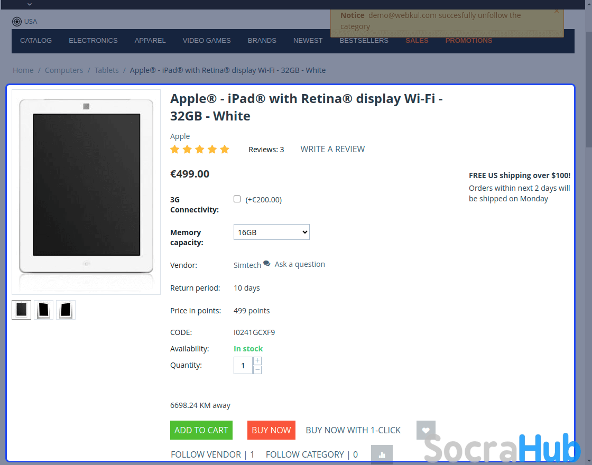Image resolution: width=592 pixels, height=465 pixels.
Task: Open Memory capacity dropdown
Action: coord(272,232)
